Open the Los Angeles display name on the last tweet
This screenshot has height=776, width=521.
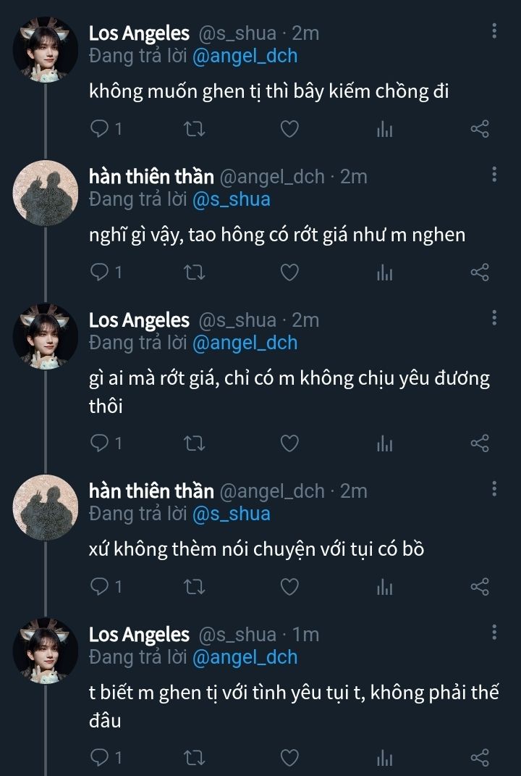[139, 635]
